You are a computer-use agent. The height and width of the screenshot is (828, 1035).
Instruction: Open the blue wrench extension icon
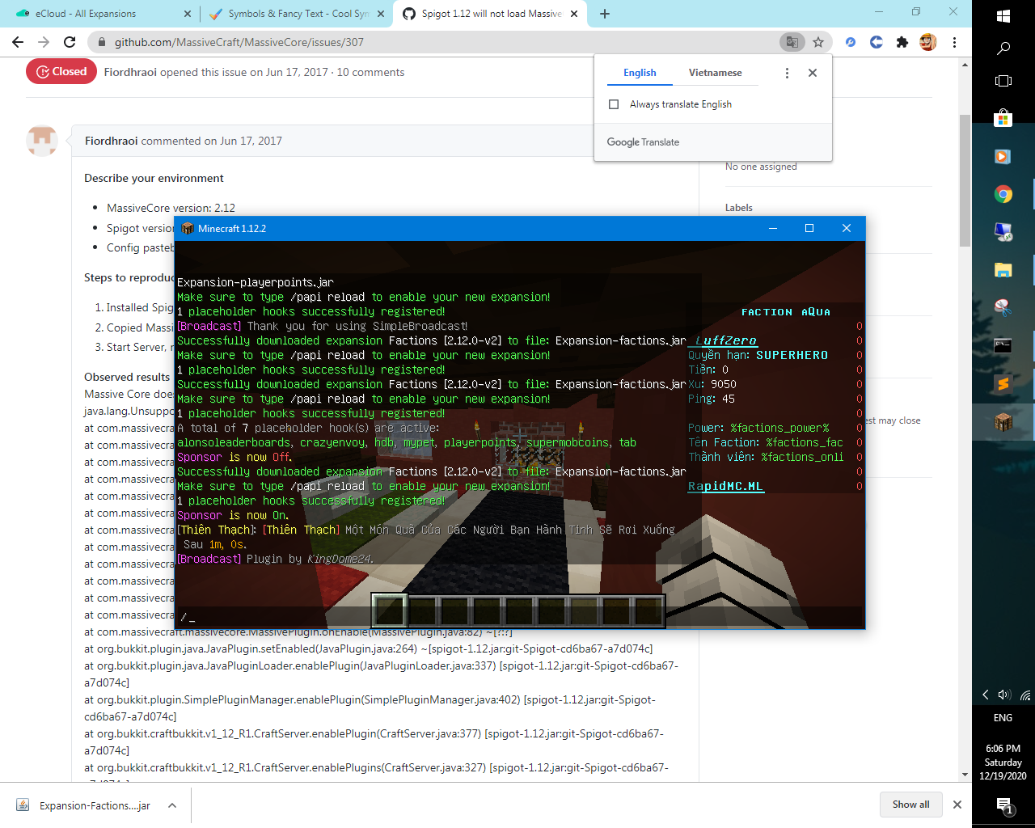point(851,42)
